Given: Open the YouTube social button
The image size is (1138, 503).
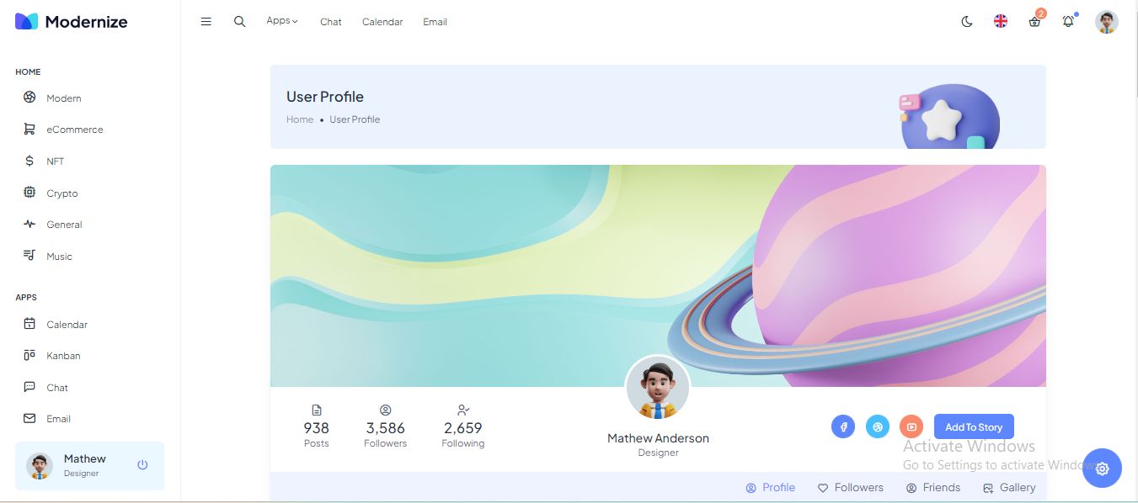Looking at the screenshot, I should [911, 426].
